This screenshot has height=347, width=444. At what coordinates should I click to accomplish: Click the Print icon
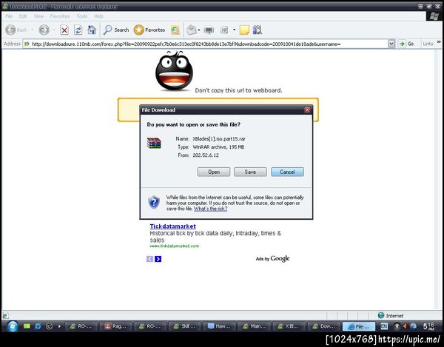tap(209, 30)
